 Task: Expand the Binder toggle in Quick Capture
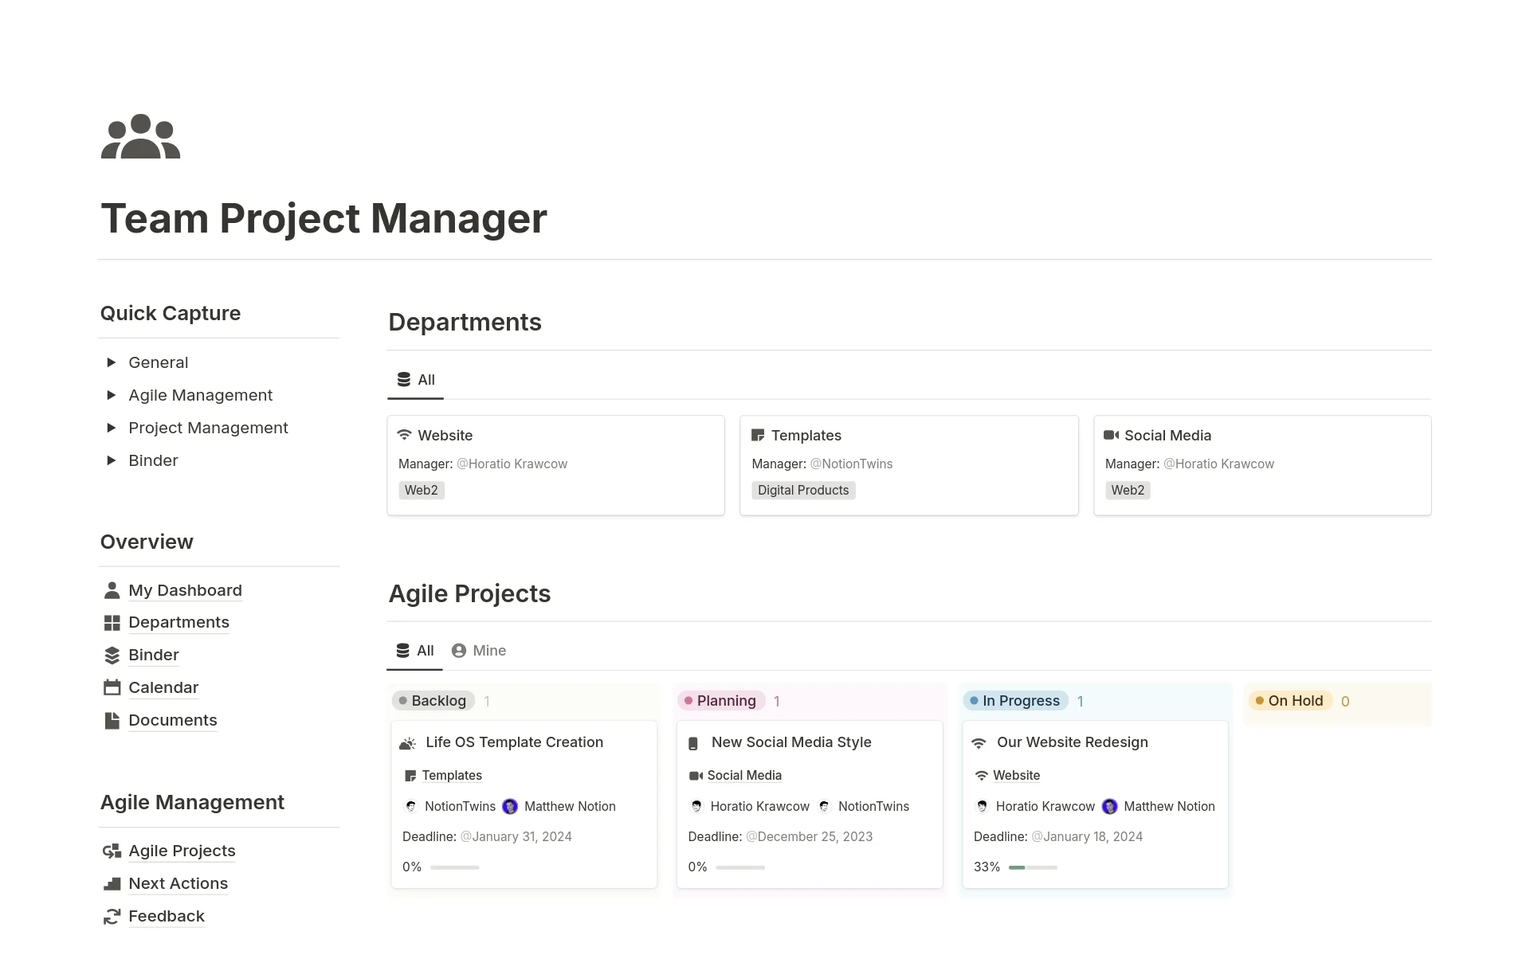pos(111,460)
